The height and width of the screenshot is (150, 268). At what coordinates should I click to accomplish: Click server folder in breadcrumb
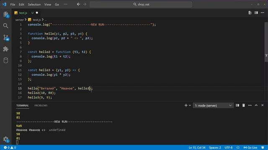coord(20,20)
